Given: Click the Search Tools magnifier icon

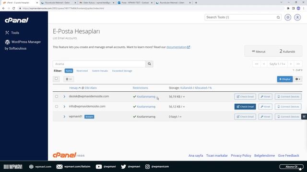Looking at the screenshot, I should [x=278, y=17].
